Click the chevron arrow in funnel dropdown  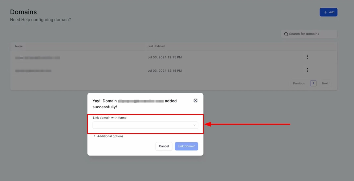[194, 125]
